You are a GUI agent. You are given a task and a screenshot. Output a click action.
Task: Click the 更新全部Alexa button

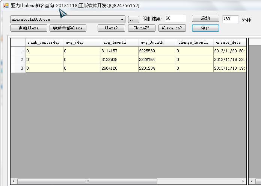coord(68,28)
